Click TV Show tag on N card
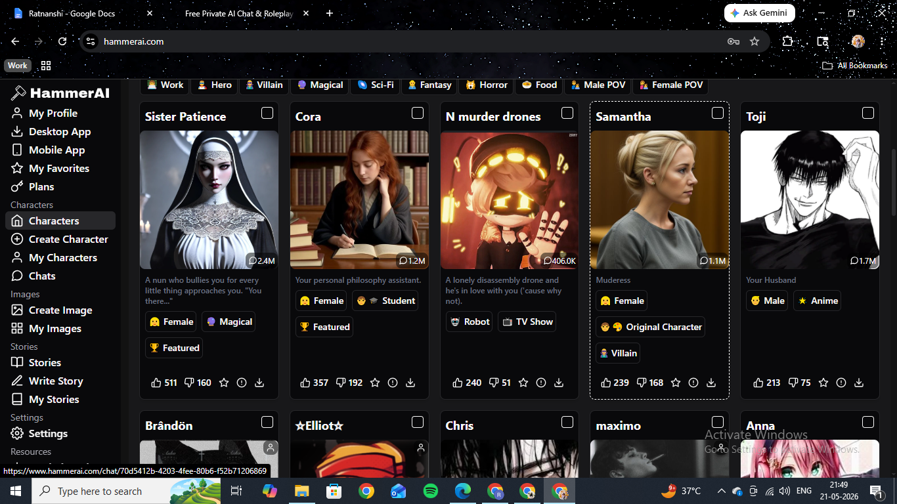This screenshot has width=897, height=504. point(527,322)
